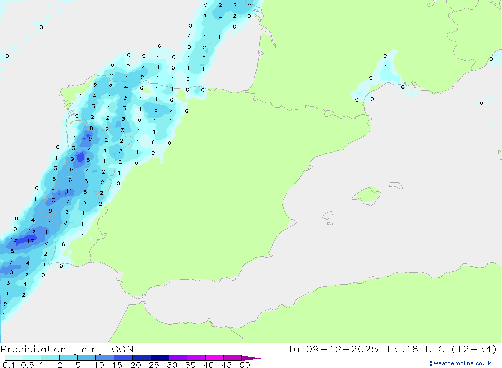Click the '[mm]' unit label

tap(88, 349)
